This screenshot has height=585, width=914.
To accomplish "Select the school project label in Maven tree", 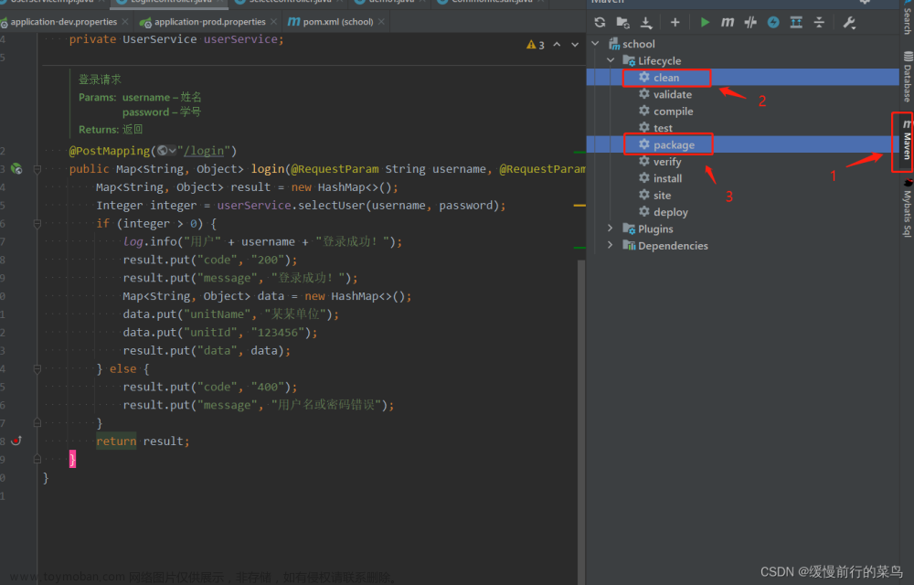I will tap(638, 44).
